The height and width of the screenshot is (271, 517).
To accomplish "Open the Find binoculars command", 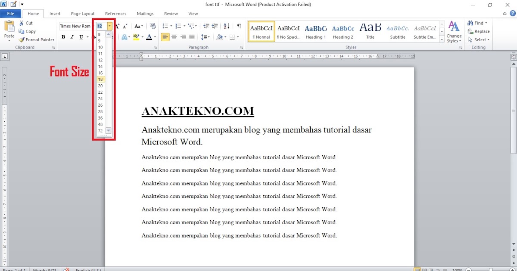I will pyautogui.click(x=478, y=23).
